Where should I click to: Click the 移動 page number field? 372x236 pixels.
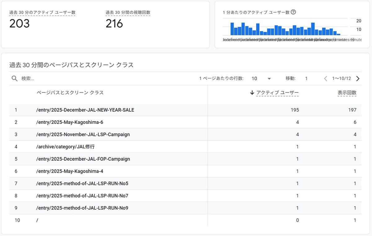(x=306, y=79)
